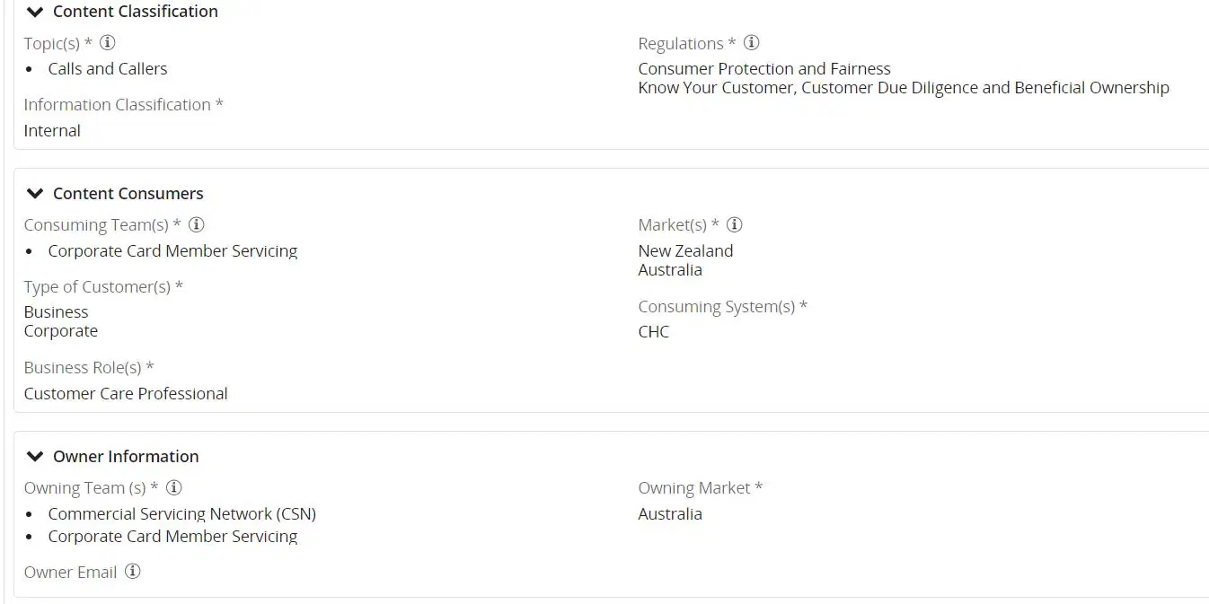Click info icon next to Owning Team (s)
The width and height of the screenshot is (1209, 604).
(x=174, y=487)
